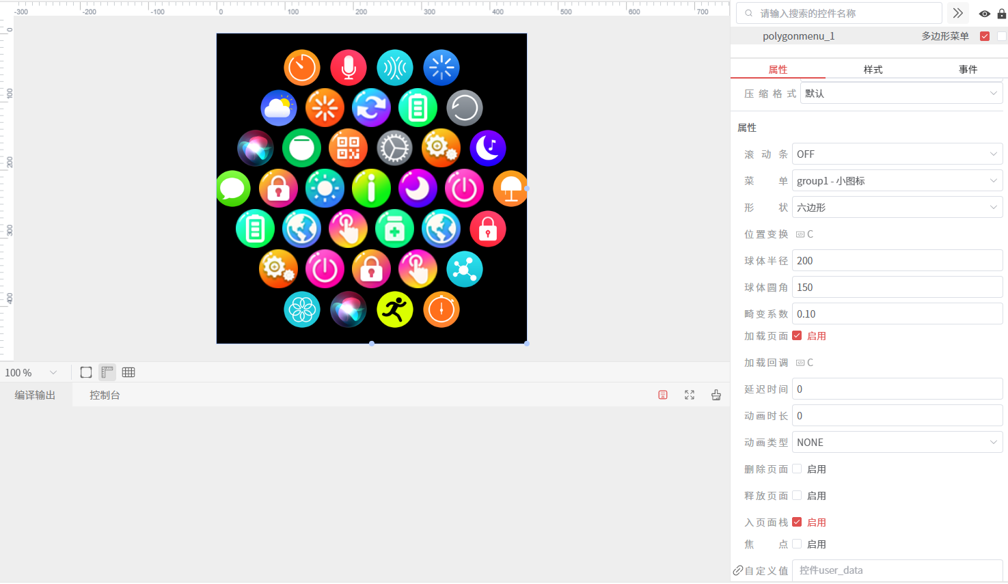Toggle the ruler display icon
The height and width of the screenshot is (584, 1008).
point(107,372)
